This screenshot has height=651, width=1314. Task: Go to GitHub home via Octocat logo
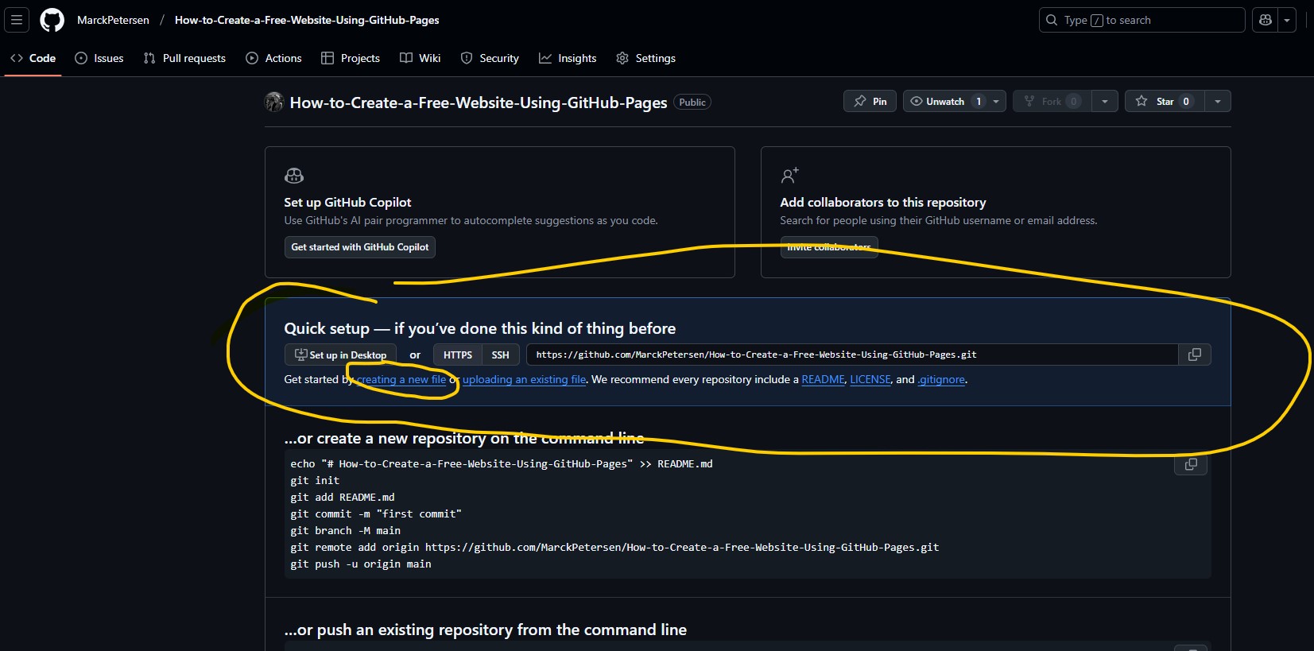[52, 20]
